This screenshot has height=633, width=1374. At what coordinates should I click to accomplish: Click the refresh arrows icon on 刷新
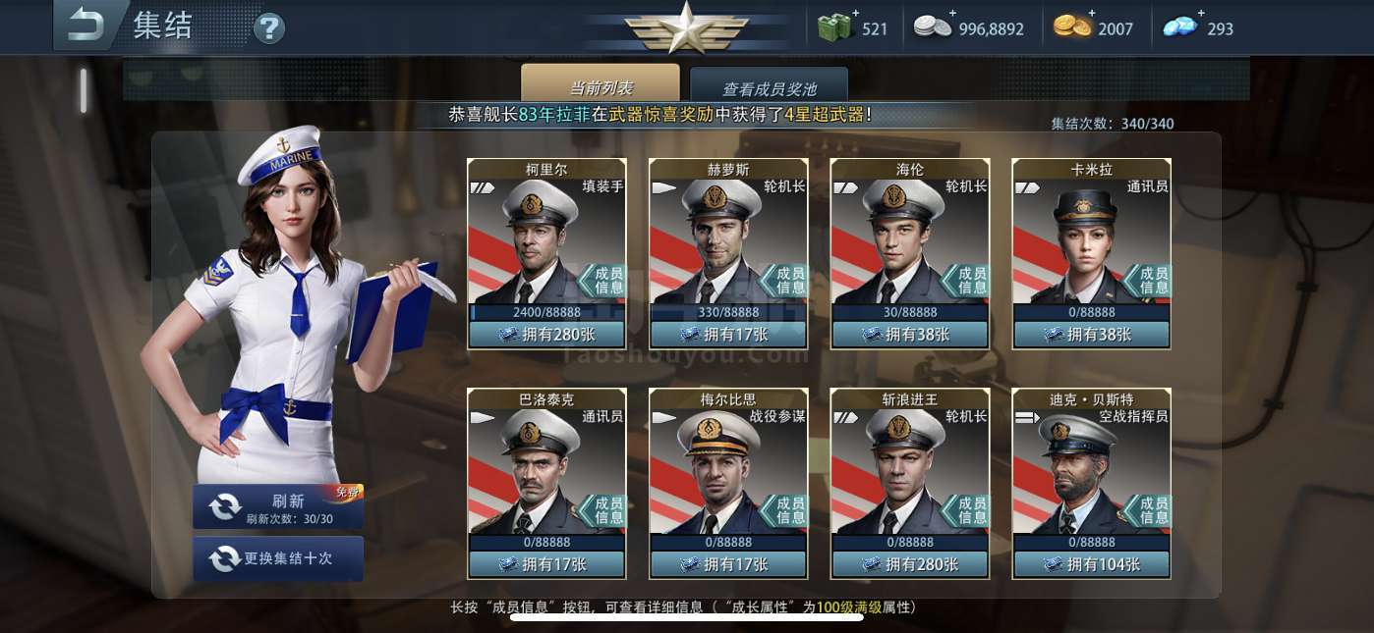pos(224,506)
